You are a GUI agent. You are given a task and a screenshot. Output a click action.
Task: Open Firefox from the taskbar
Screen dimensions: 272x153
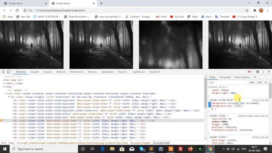(x=190, y=149)
